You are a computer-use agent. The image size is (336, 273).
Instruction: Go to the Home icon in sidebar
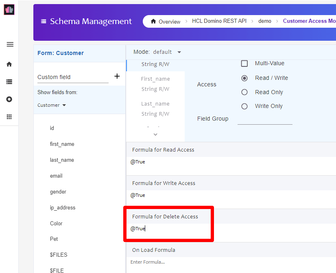point(9,64)
